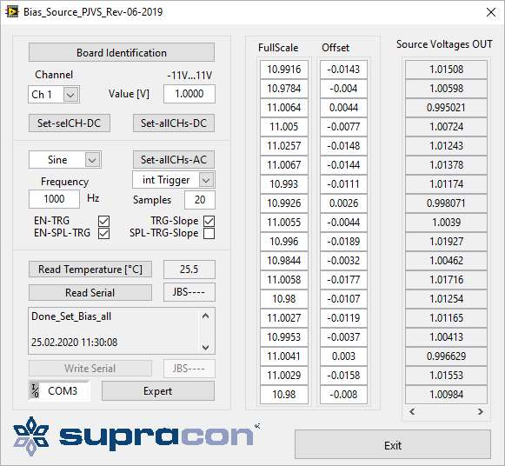
Task: Open the int Trigger dropdown arrow
Action: [206, 180]
